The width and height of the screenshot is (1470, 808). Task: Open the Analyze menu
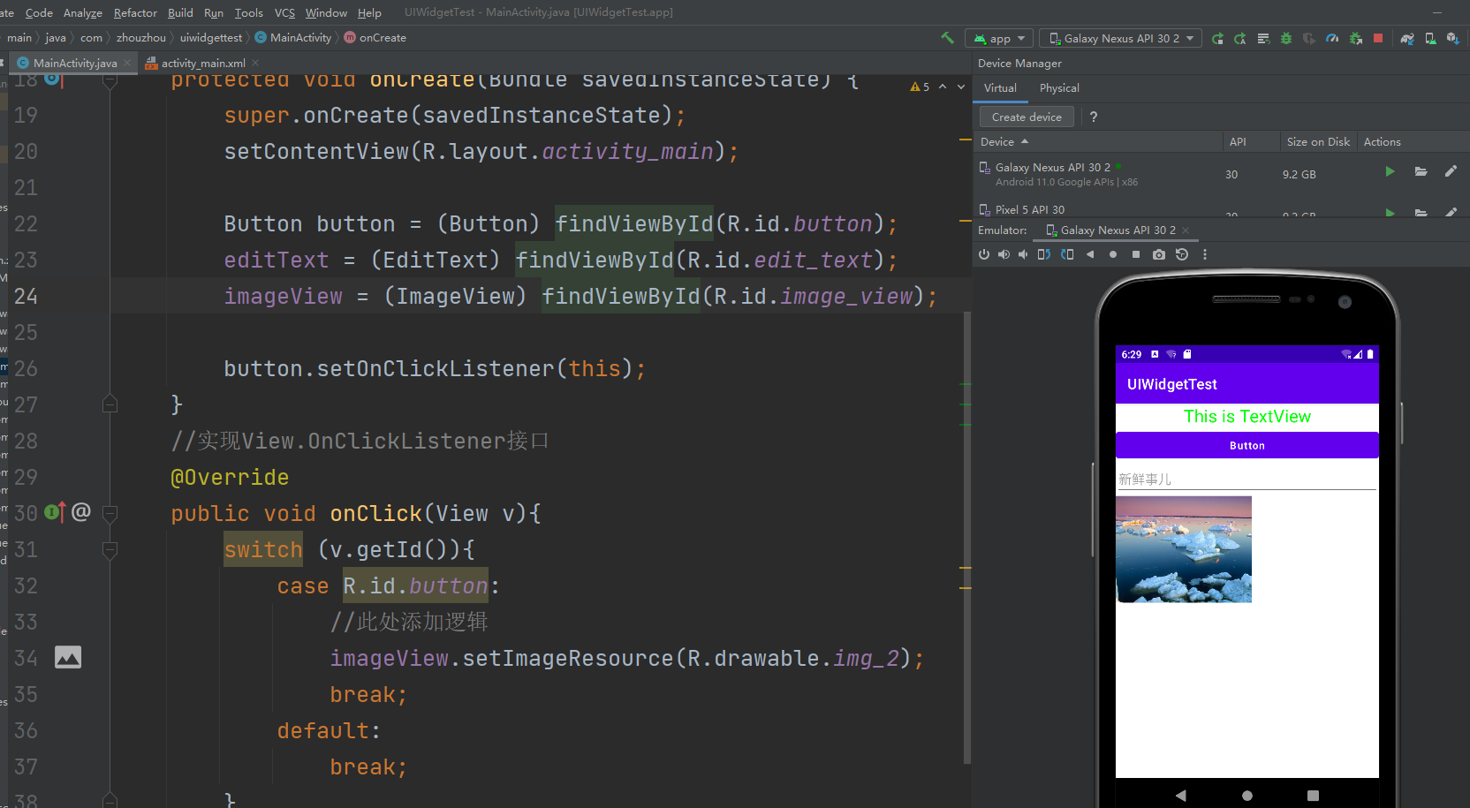click(83, 12)
